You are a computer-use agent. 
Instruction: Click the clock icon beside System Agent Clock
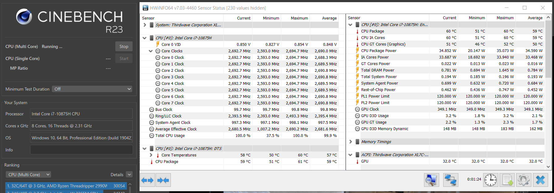click(x=152, y=122)
